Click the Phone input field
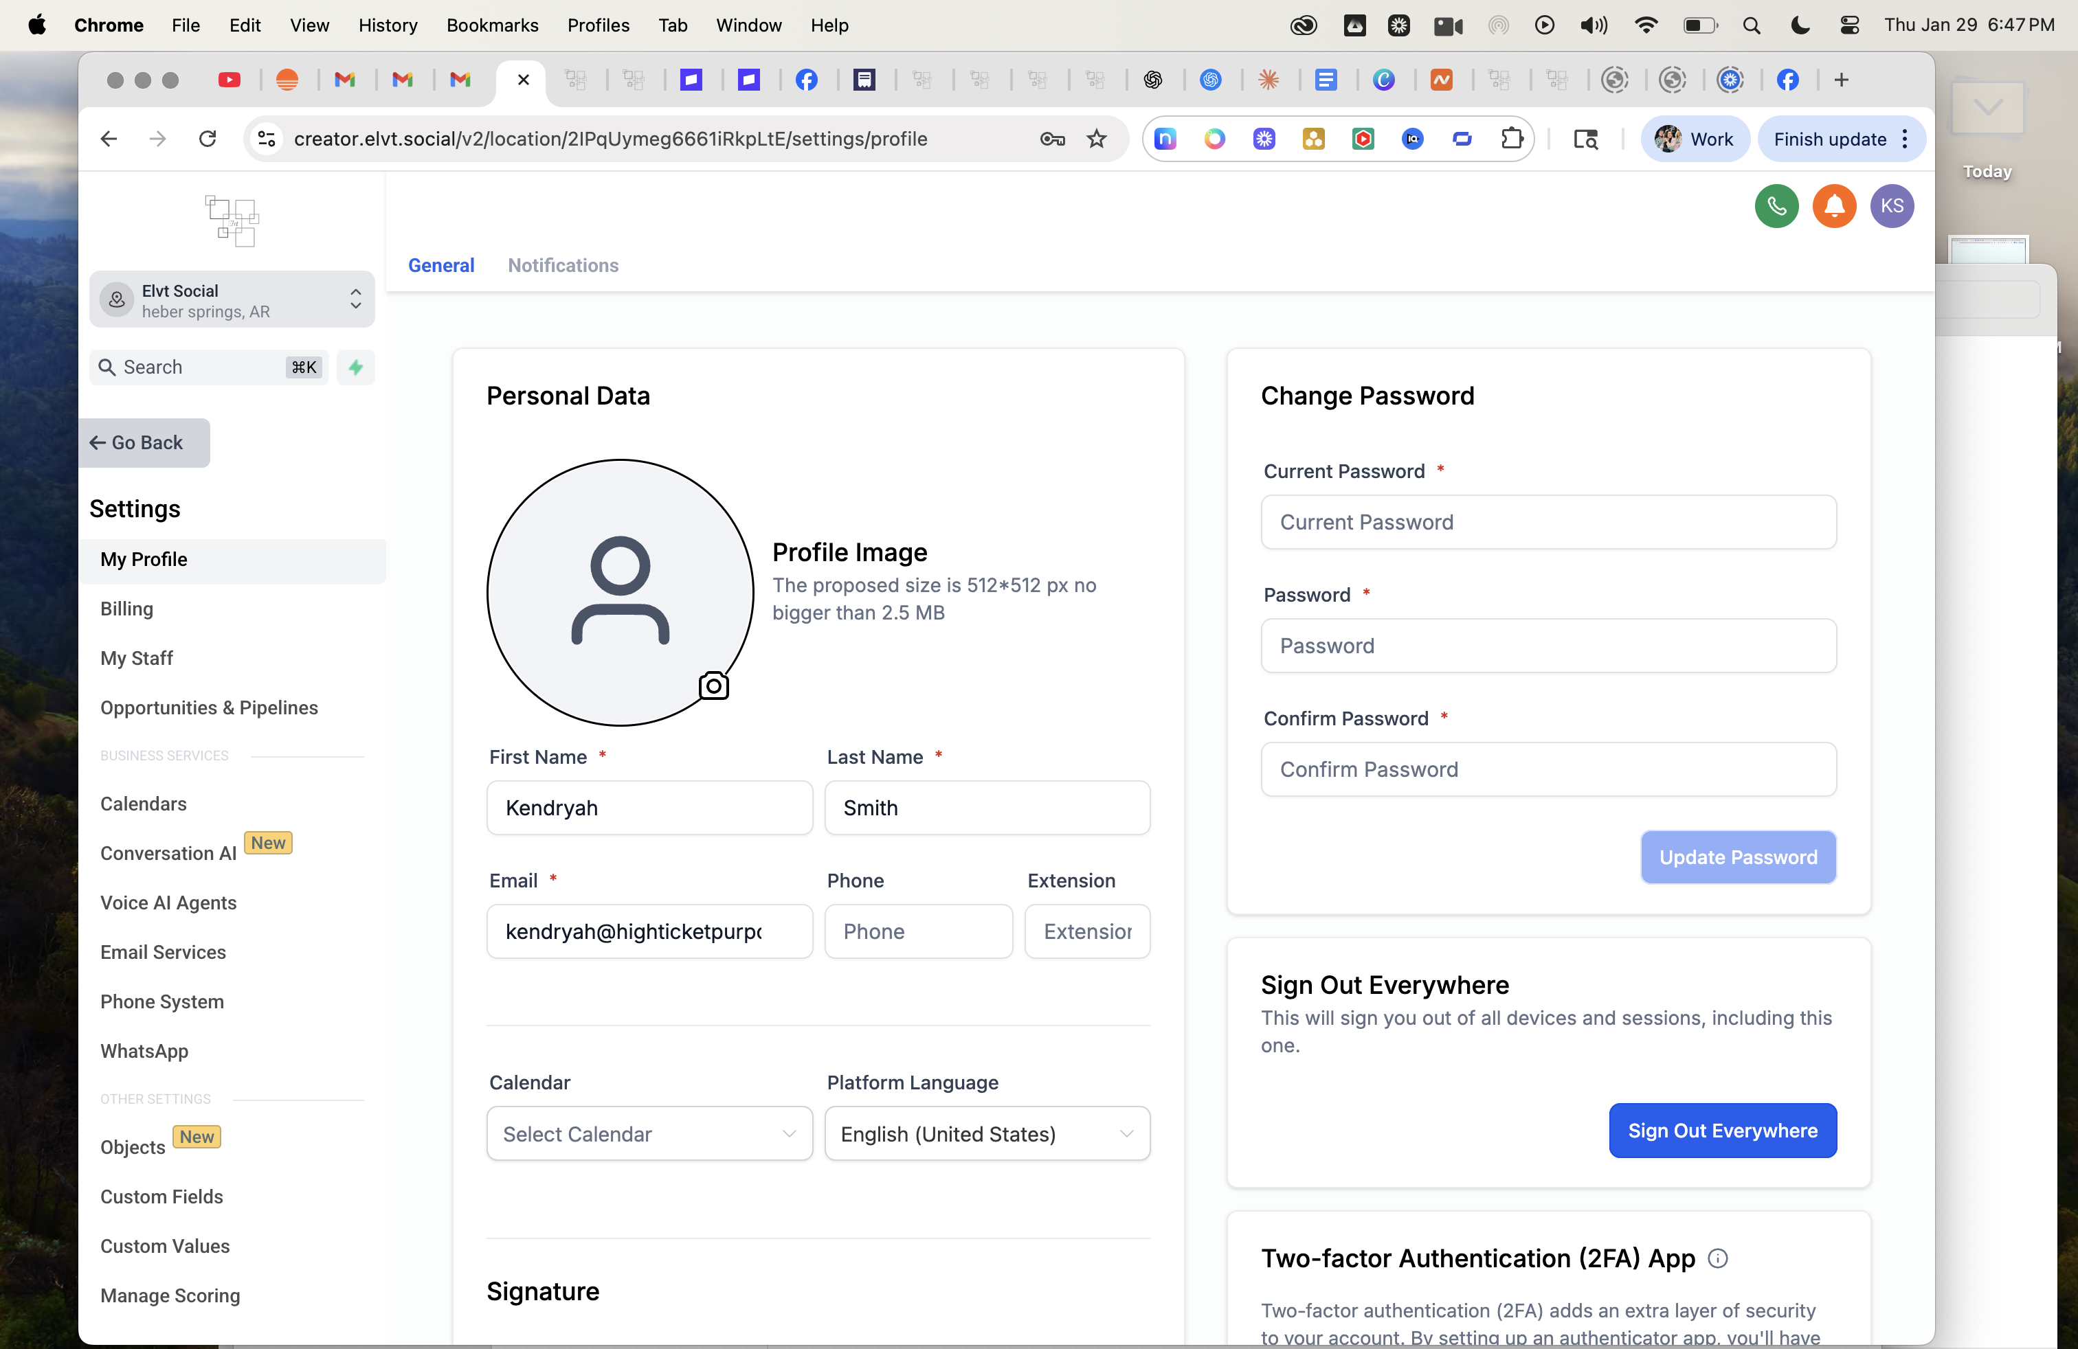The width and height of the screenshot is (2078, 1349). point(919,932)
